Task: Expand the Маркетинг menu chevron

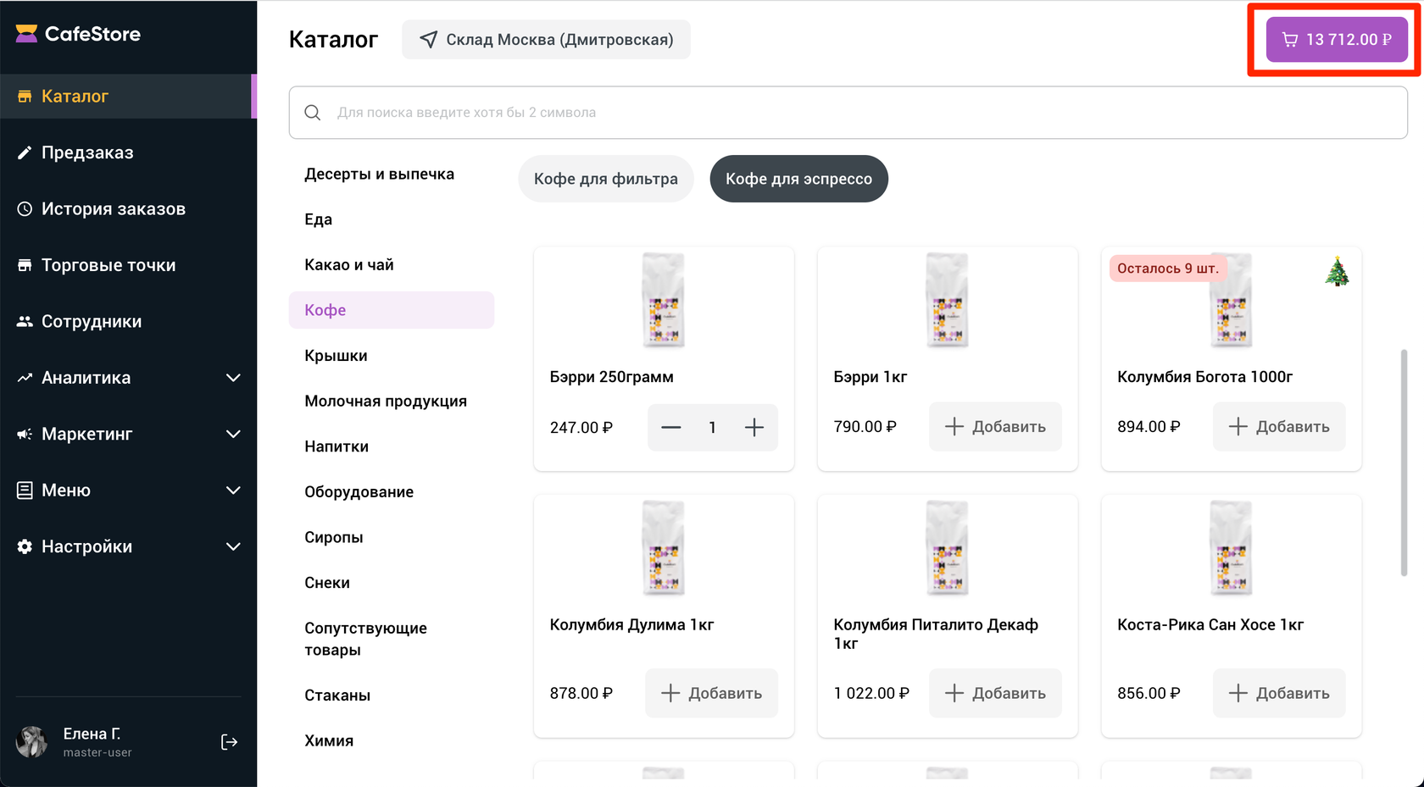Action: click(x=233, y=435)
